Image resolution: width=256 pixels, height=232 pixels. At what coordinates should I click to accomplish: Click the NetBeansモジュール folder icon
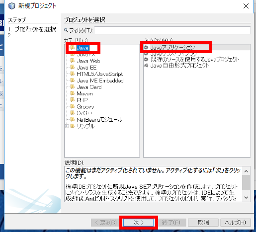(x=73, y=119)
